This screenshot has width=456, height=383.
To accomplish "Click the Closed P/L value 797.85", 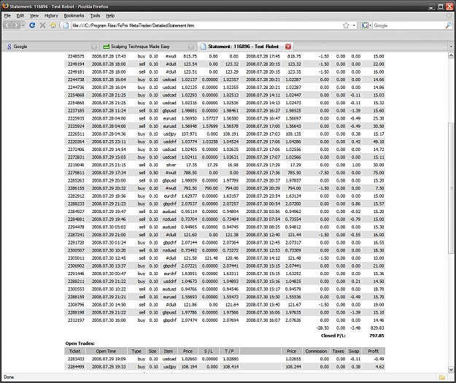I will pyautogui.click(x=377, y=336).
